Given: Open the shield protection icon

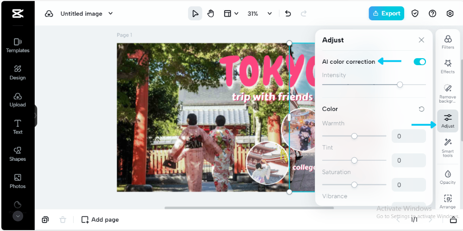Looking at the screenshot, I should (x=415, y=13).
